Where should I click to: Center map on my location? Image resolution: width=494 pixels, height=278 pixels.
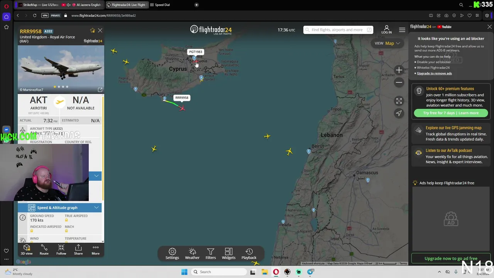(x=399, y=113)
